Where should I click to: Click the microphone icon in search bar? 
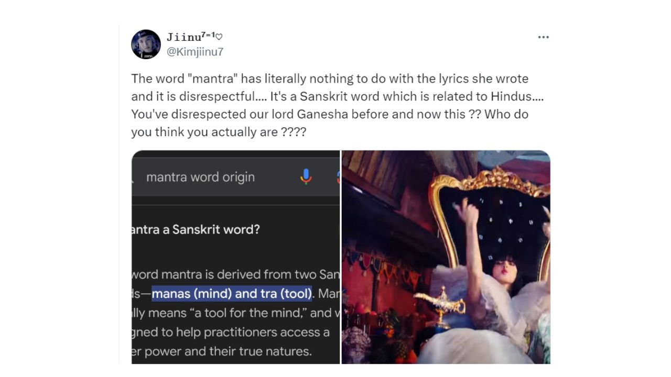point(306,177)
